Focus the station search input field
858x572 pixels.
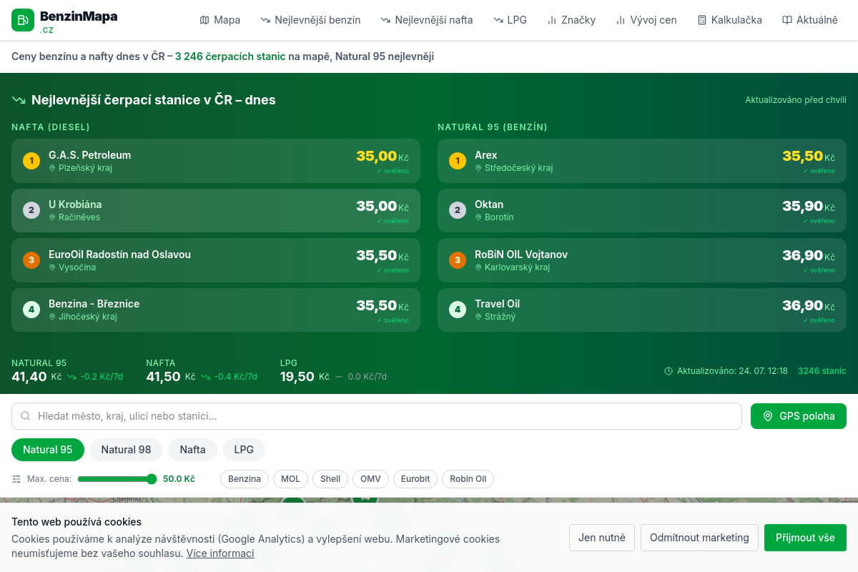pos(377,416)
